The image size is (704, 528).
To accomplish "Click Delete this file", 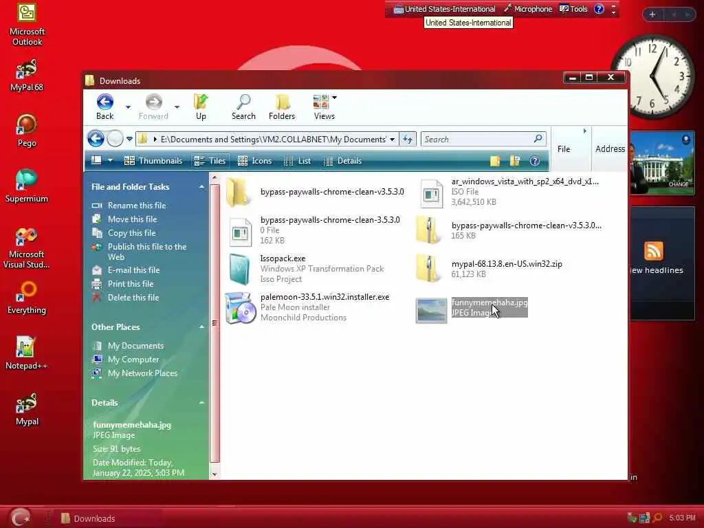I will 133,298.
